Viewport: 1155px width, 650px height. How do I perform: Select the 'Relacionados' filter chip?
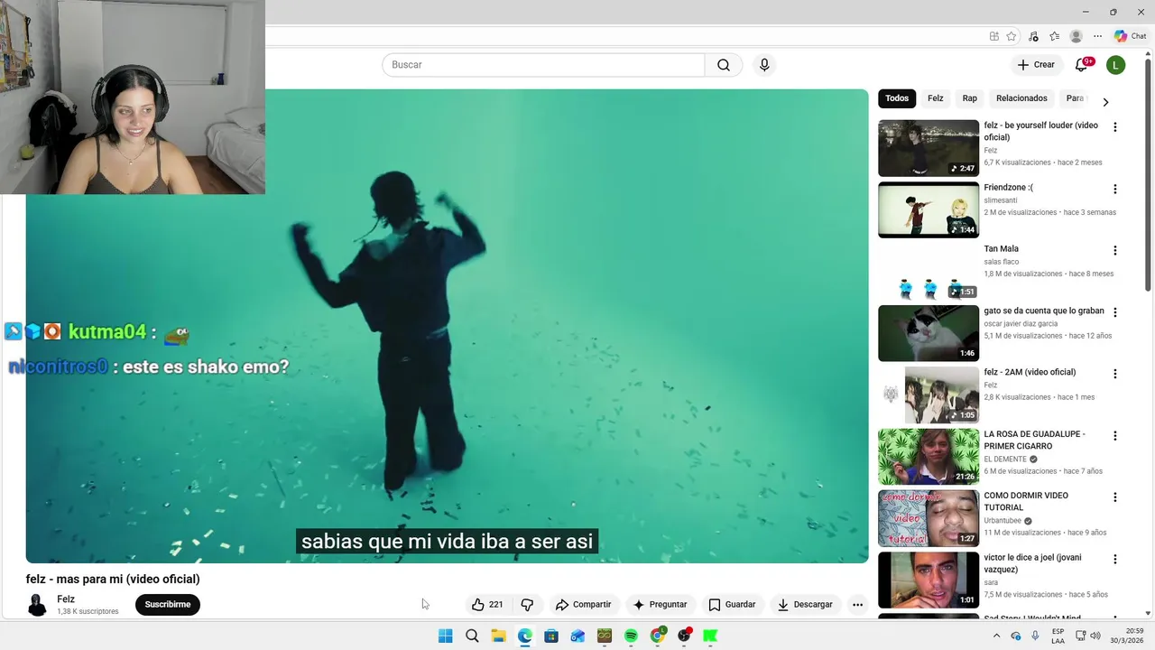click(1021, 98)
